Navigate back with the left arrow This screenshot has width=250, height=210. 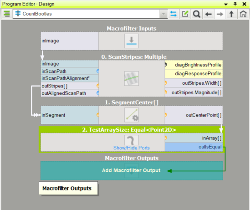pos(208,14)
